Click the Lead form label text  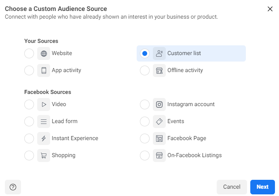point(65,121)
